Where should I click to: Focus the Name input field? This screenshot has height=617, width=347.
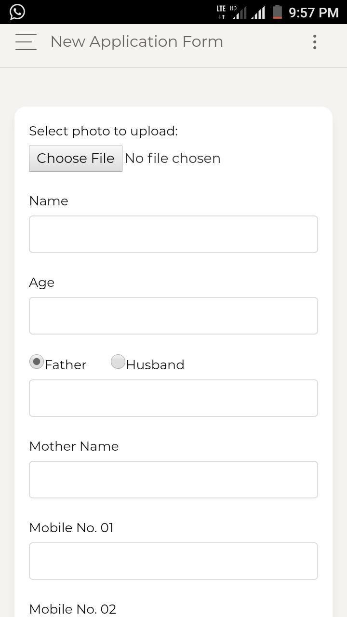coord(173,234)
